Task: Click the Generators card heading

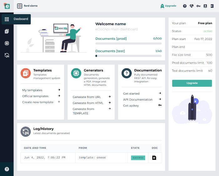Action: [94, 70]
